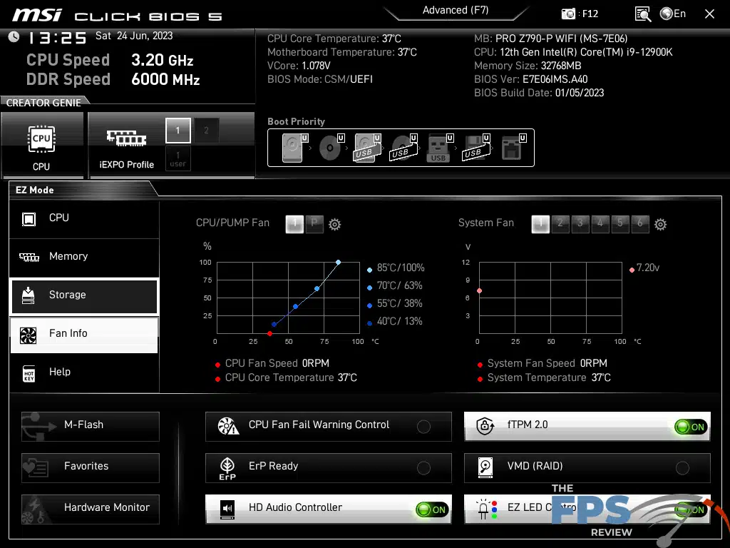Select System Fan 2 tab
Image resolution: width=730 pixels, height=548 pixels.
coord(560,223)
